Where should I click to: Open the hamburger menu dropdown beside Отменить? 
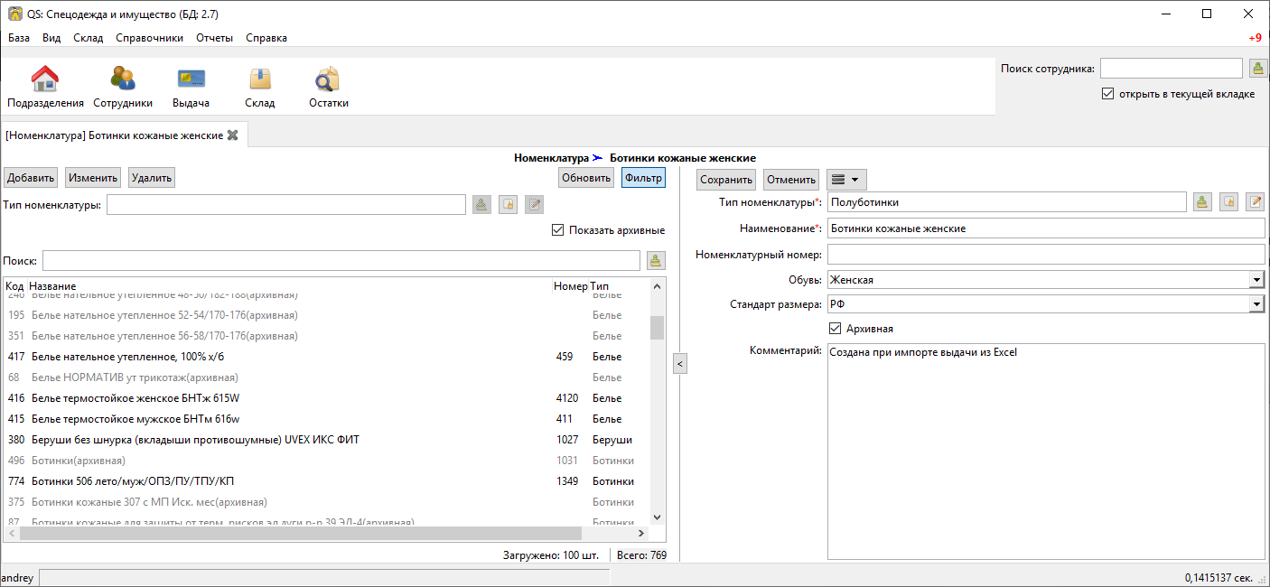click(x=846, y=180)
